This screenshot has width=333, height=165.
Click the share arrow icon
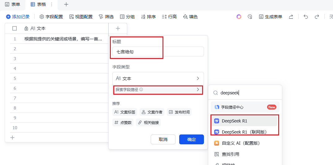[x=291, y=17]
